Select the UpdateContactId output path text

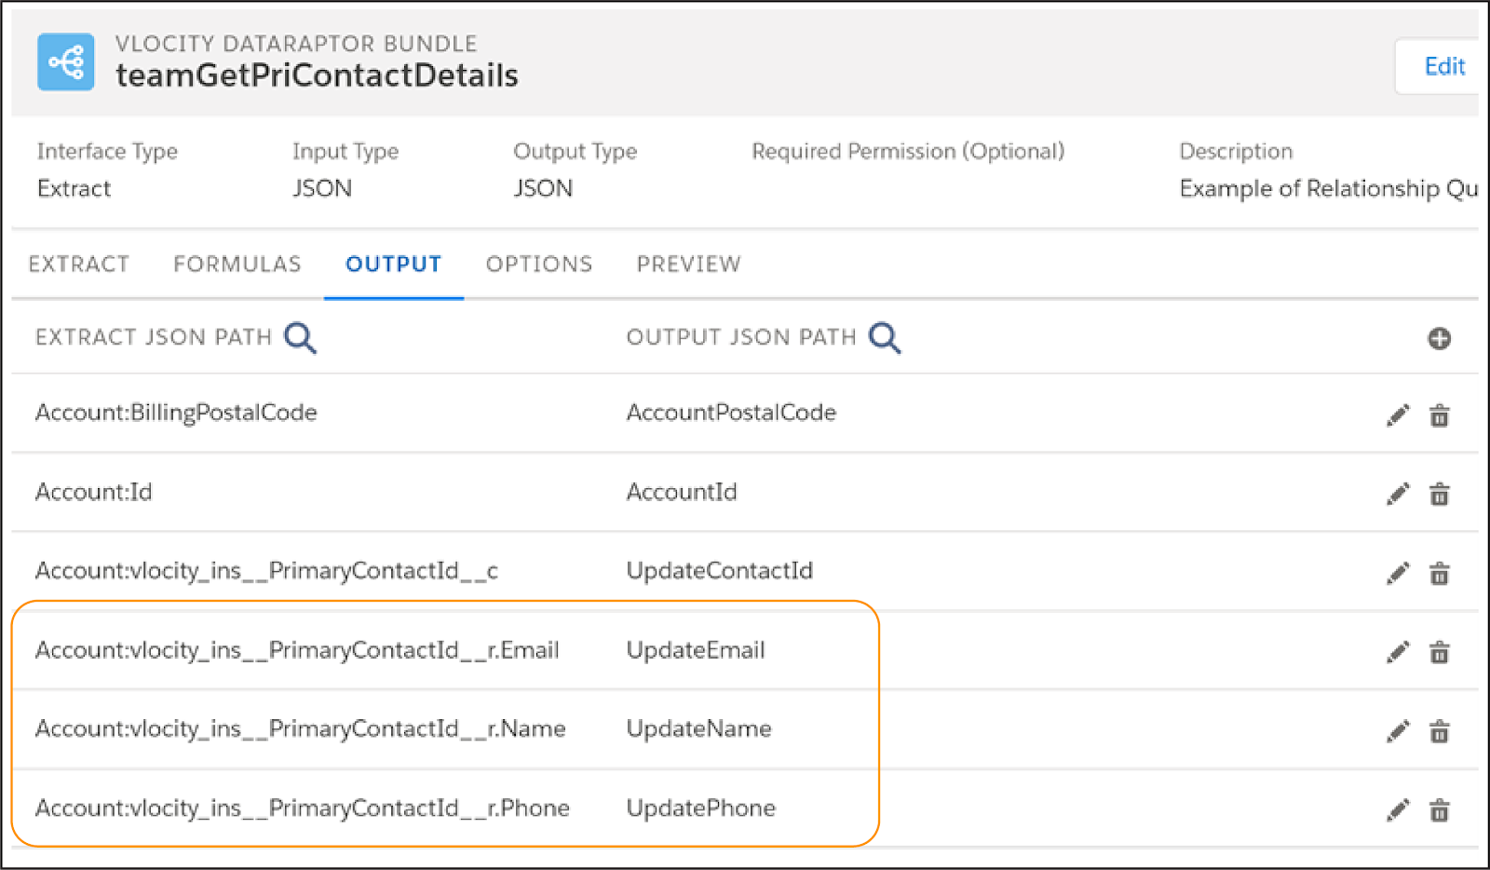720,571
